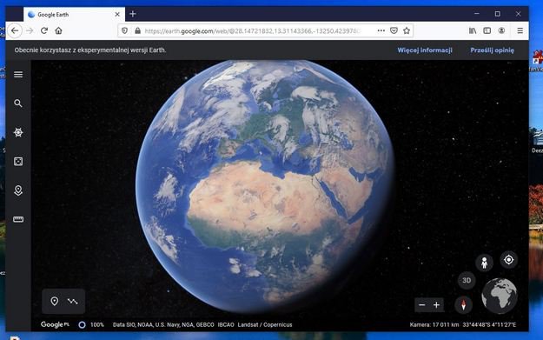Click the Pegman Street View icon
Screen dimensions: 543x340
click(x=484, y=263)
